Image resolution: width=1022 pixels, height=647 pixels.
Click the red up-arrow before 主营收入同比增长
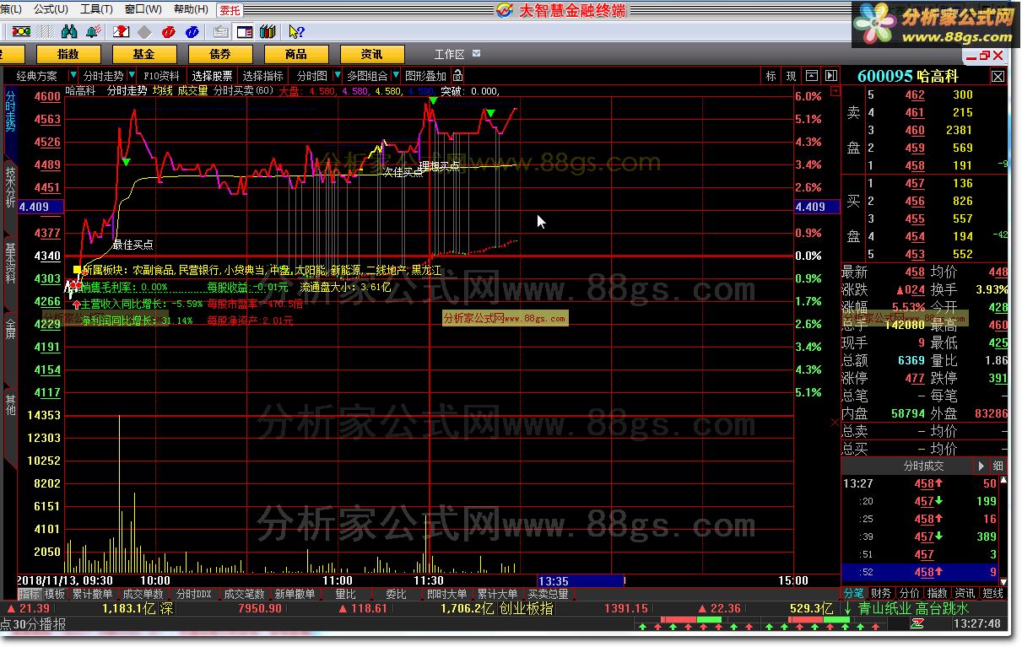pos(77,304)
